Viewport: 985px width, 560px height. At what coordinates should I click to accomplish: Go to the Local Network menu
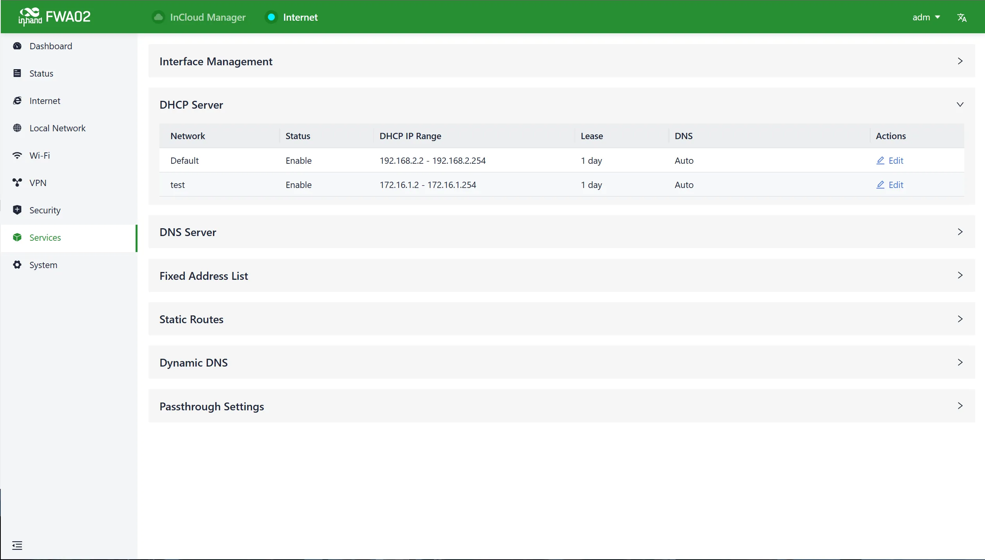coord(69,128)
